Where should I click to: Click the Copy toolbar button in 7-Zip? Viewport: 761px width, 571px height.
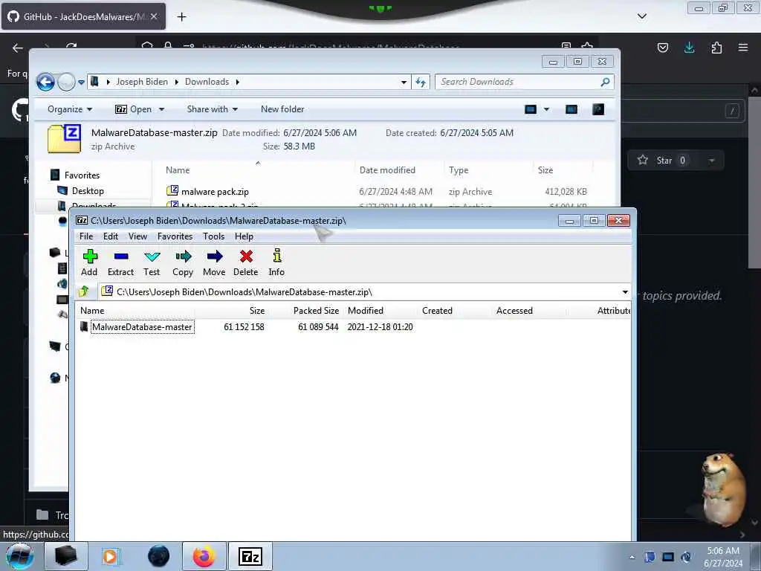tap(183, 262)
